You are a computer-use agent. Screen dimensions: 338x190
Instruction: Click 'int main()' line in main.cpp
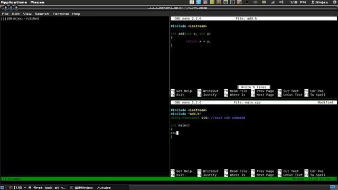180,125
